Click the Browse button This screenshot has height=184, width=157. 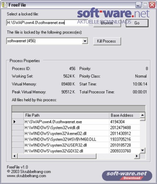(x=107, y=23)
